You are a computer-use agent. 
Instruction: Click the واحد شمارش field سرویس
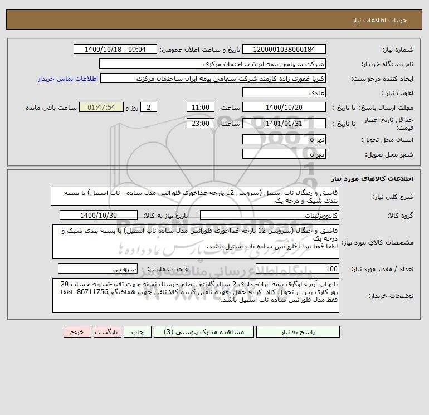tap(97, 269)
